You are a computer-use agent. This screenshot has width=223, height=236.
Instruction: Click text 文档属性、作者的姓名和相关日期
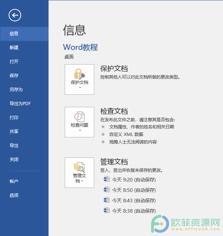pyautogui.click(x=142, y=127)
